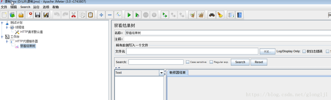Screen dimensions: 331x100
Task: Collapse the 测试计划 tree handle
Action: tap(2, 23)
